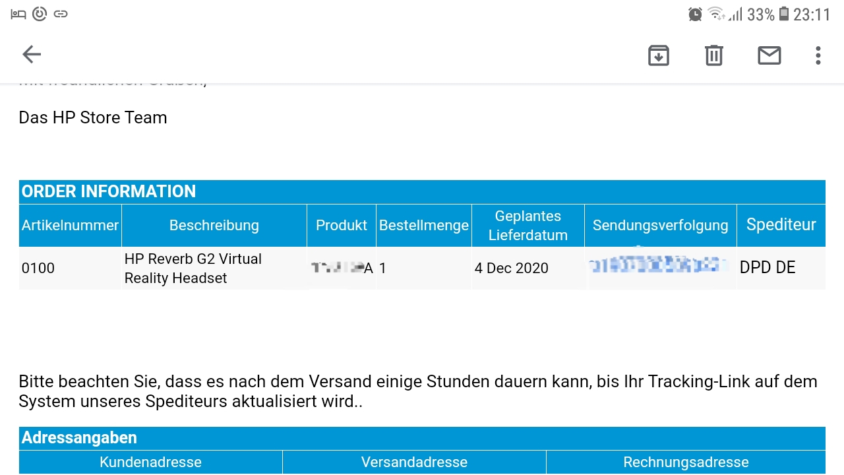The width and height of the screenshot is (844, 475).
Task: Select the Sendungsverfolgung column header
Action: coord(661,226)
